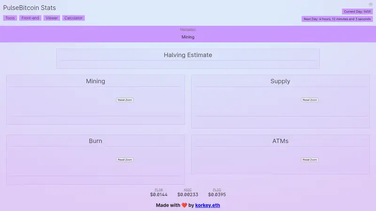This screenshot has width=376, height=211.
Task: Click the Halving Estimate heading
Action: (188, 55)
